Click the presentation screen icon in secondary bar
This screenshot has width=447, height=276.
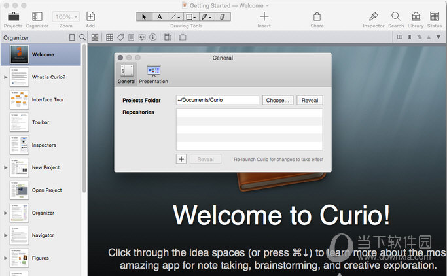(x=142, y=37)
